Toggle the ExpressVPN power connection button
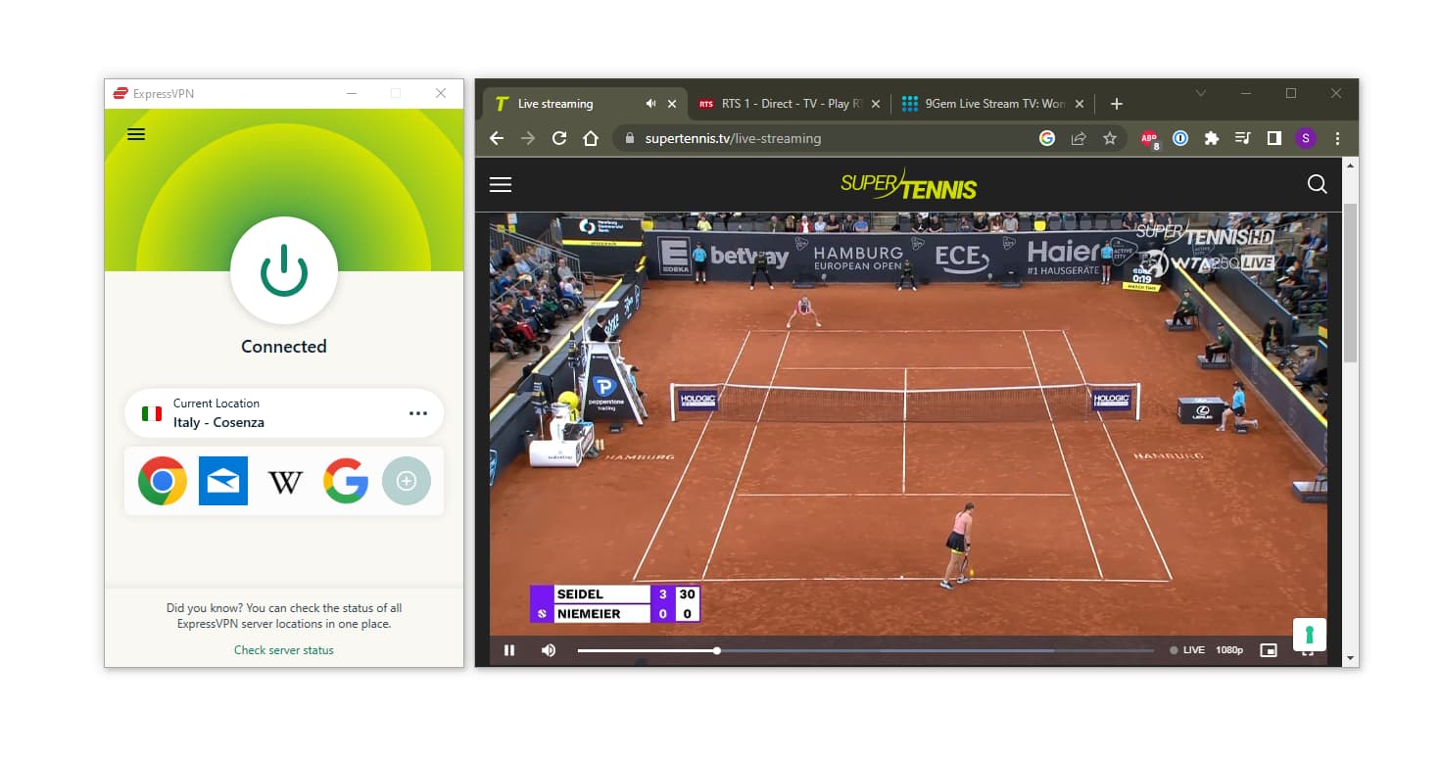The height and width of the screenshot is (759, 1442). point(284,270)
